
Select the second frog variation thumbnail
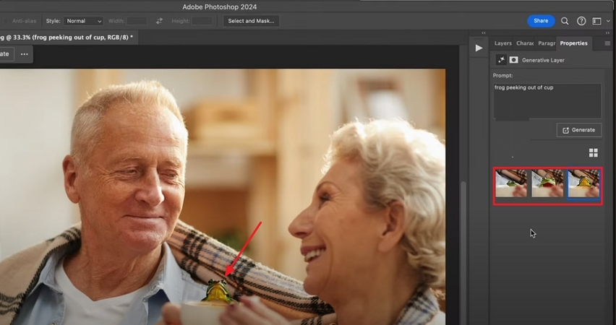click(x=547, y=183)
